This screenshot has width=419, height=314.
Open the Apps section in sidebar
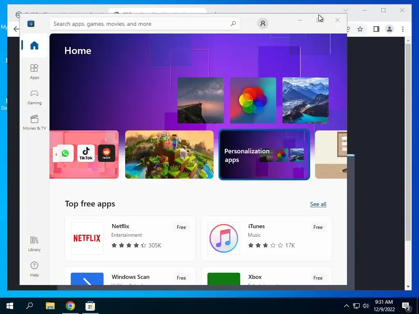pyautogui.click(x=34, y=72)
